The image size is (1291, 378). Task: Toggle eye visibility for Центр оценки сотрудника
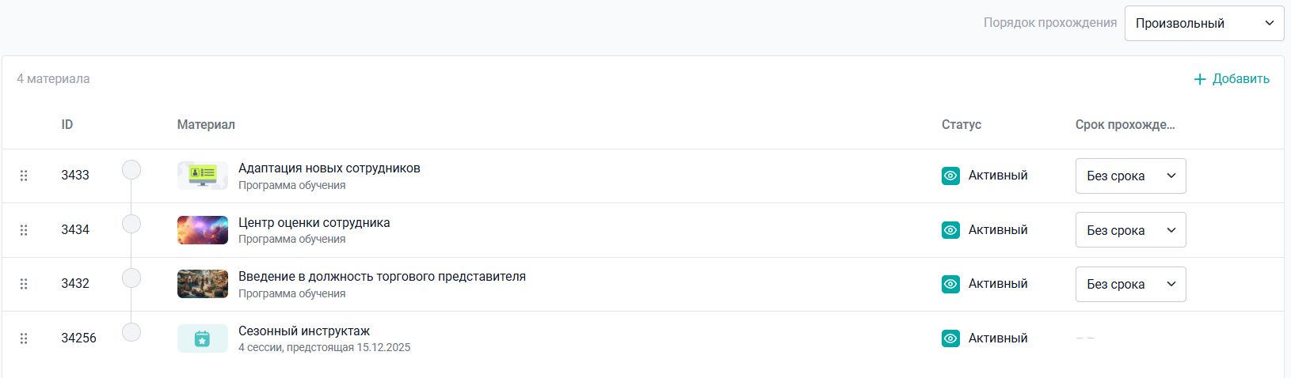950,230
